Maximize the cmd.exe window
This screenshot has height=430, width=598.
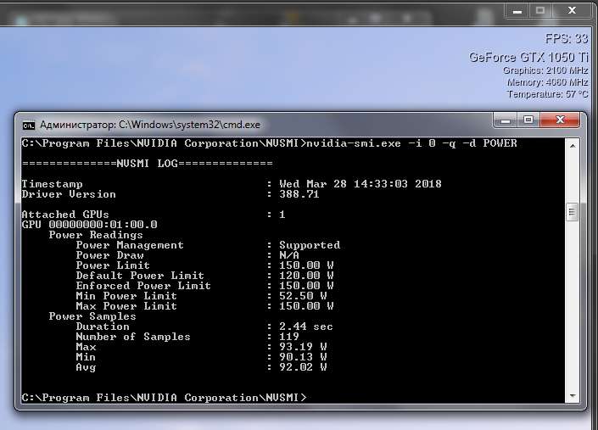click(x=528, y=120)
